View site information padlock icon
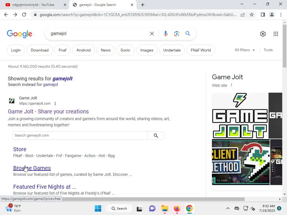The image size is (287, 215). point(35,15)
